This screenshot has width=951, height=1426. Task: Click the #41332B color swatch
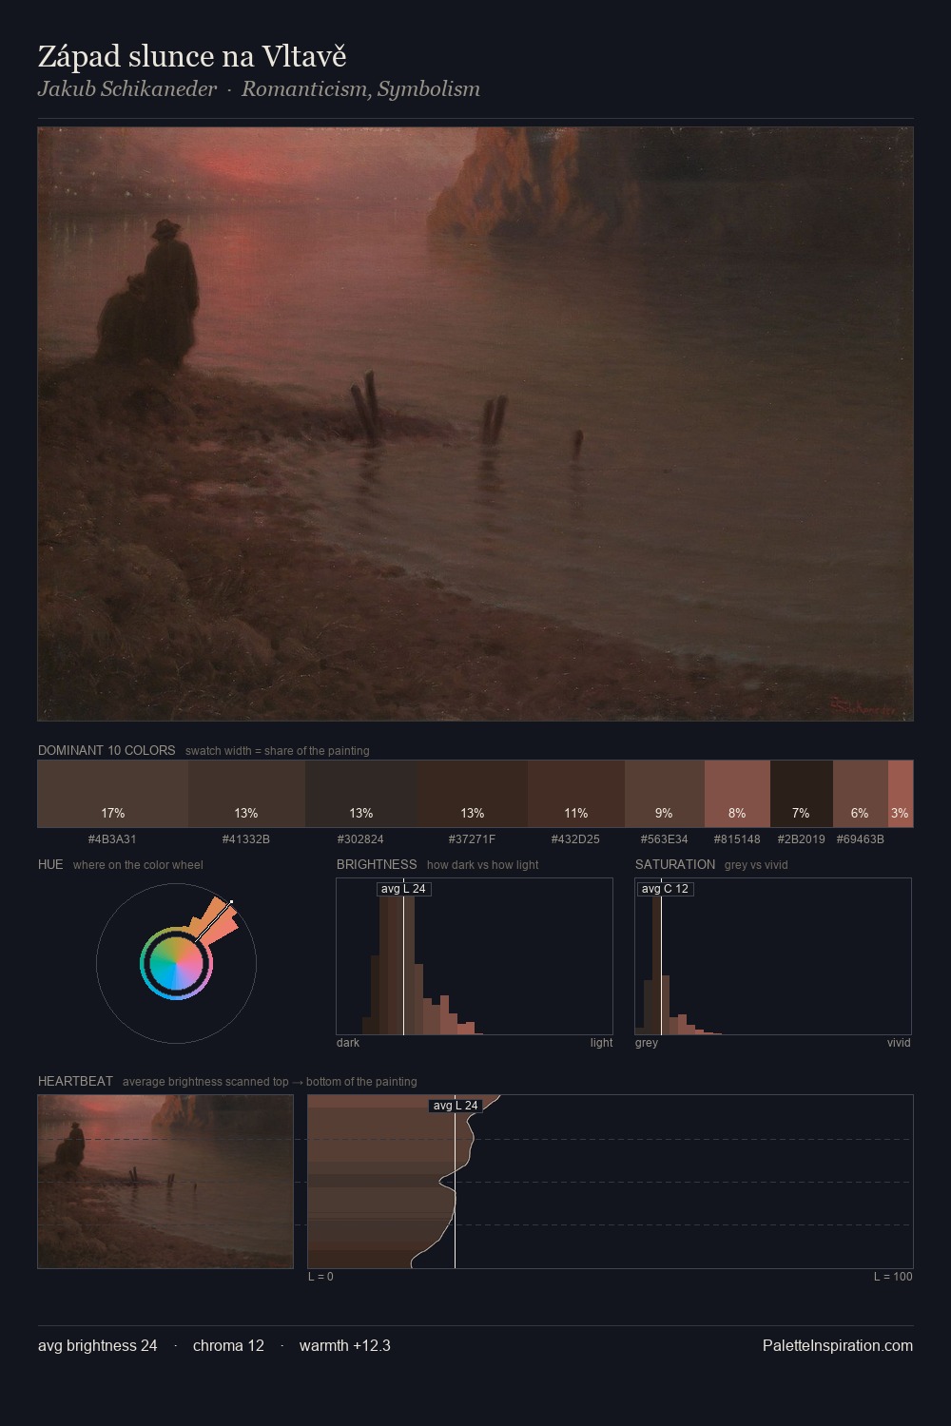click(246, 794)
